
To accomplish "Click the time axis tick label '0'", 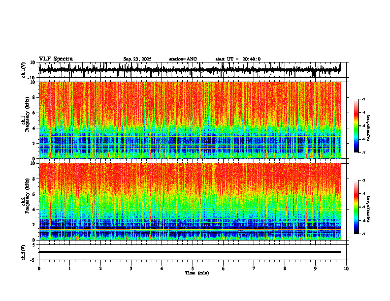I will click(39, 269).
